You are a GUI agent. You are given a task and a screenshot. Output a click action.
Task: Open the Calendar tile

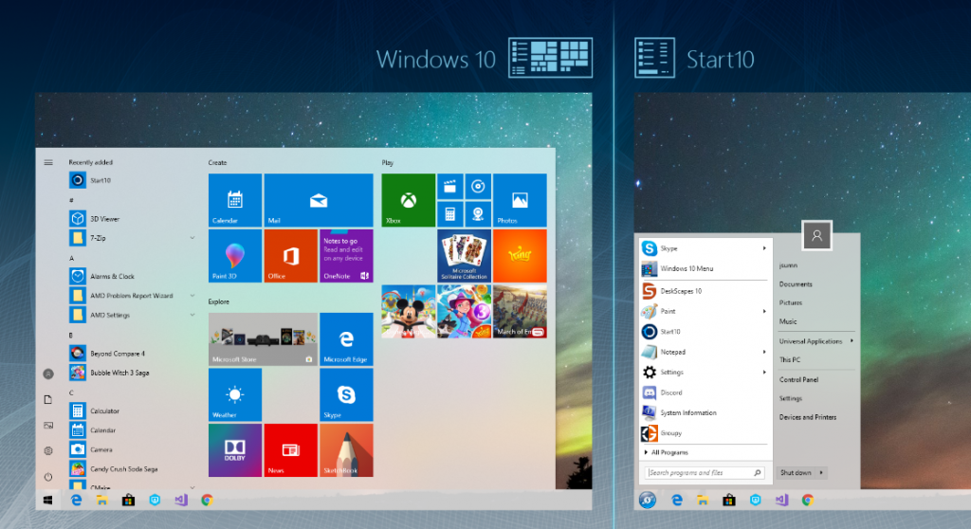pyautogui.click(x=235, y=200)
